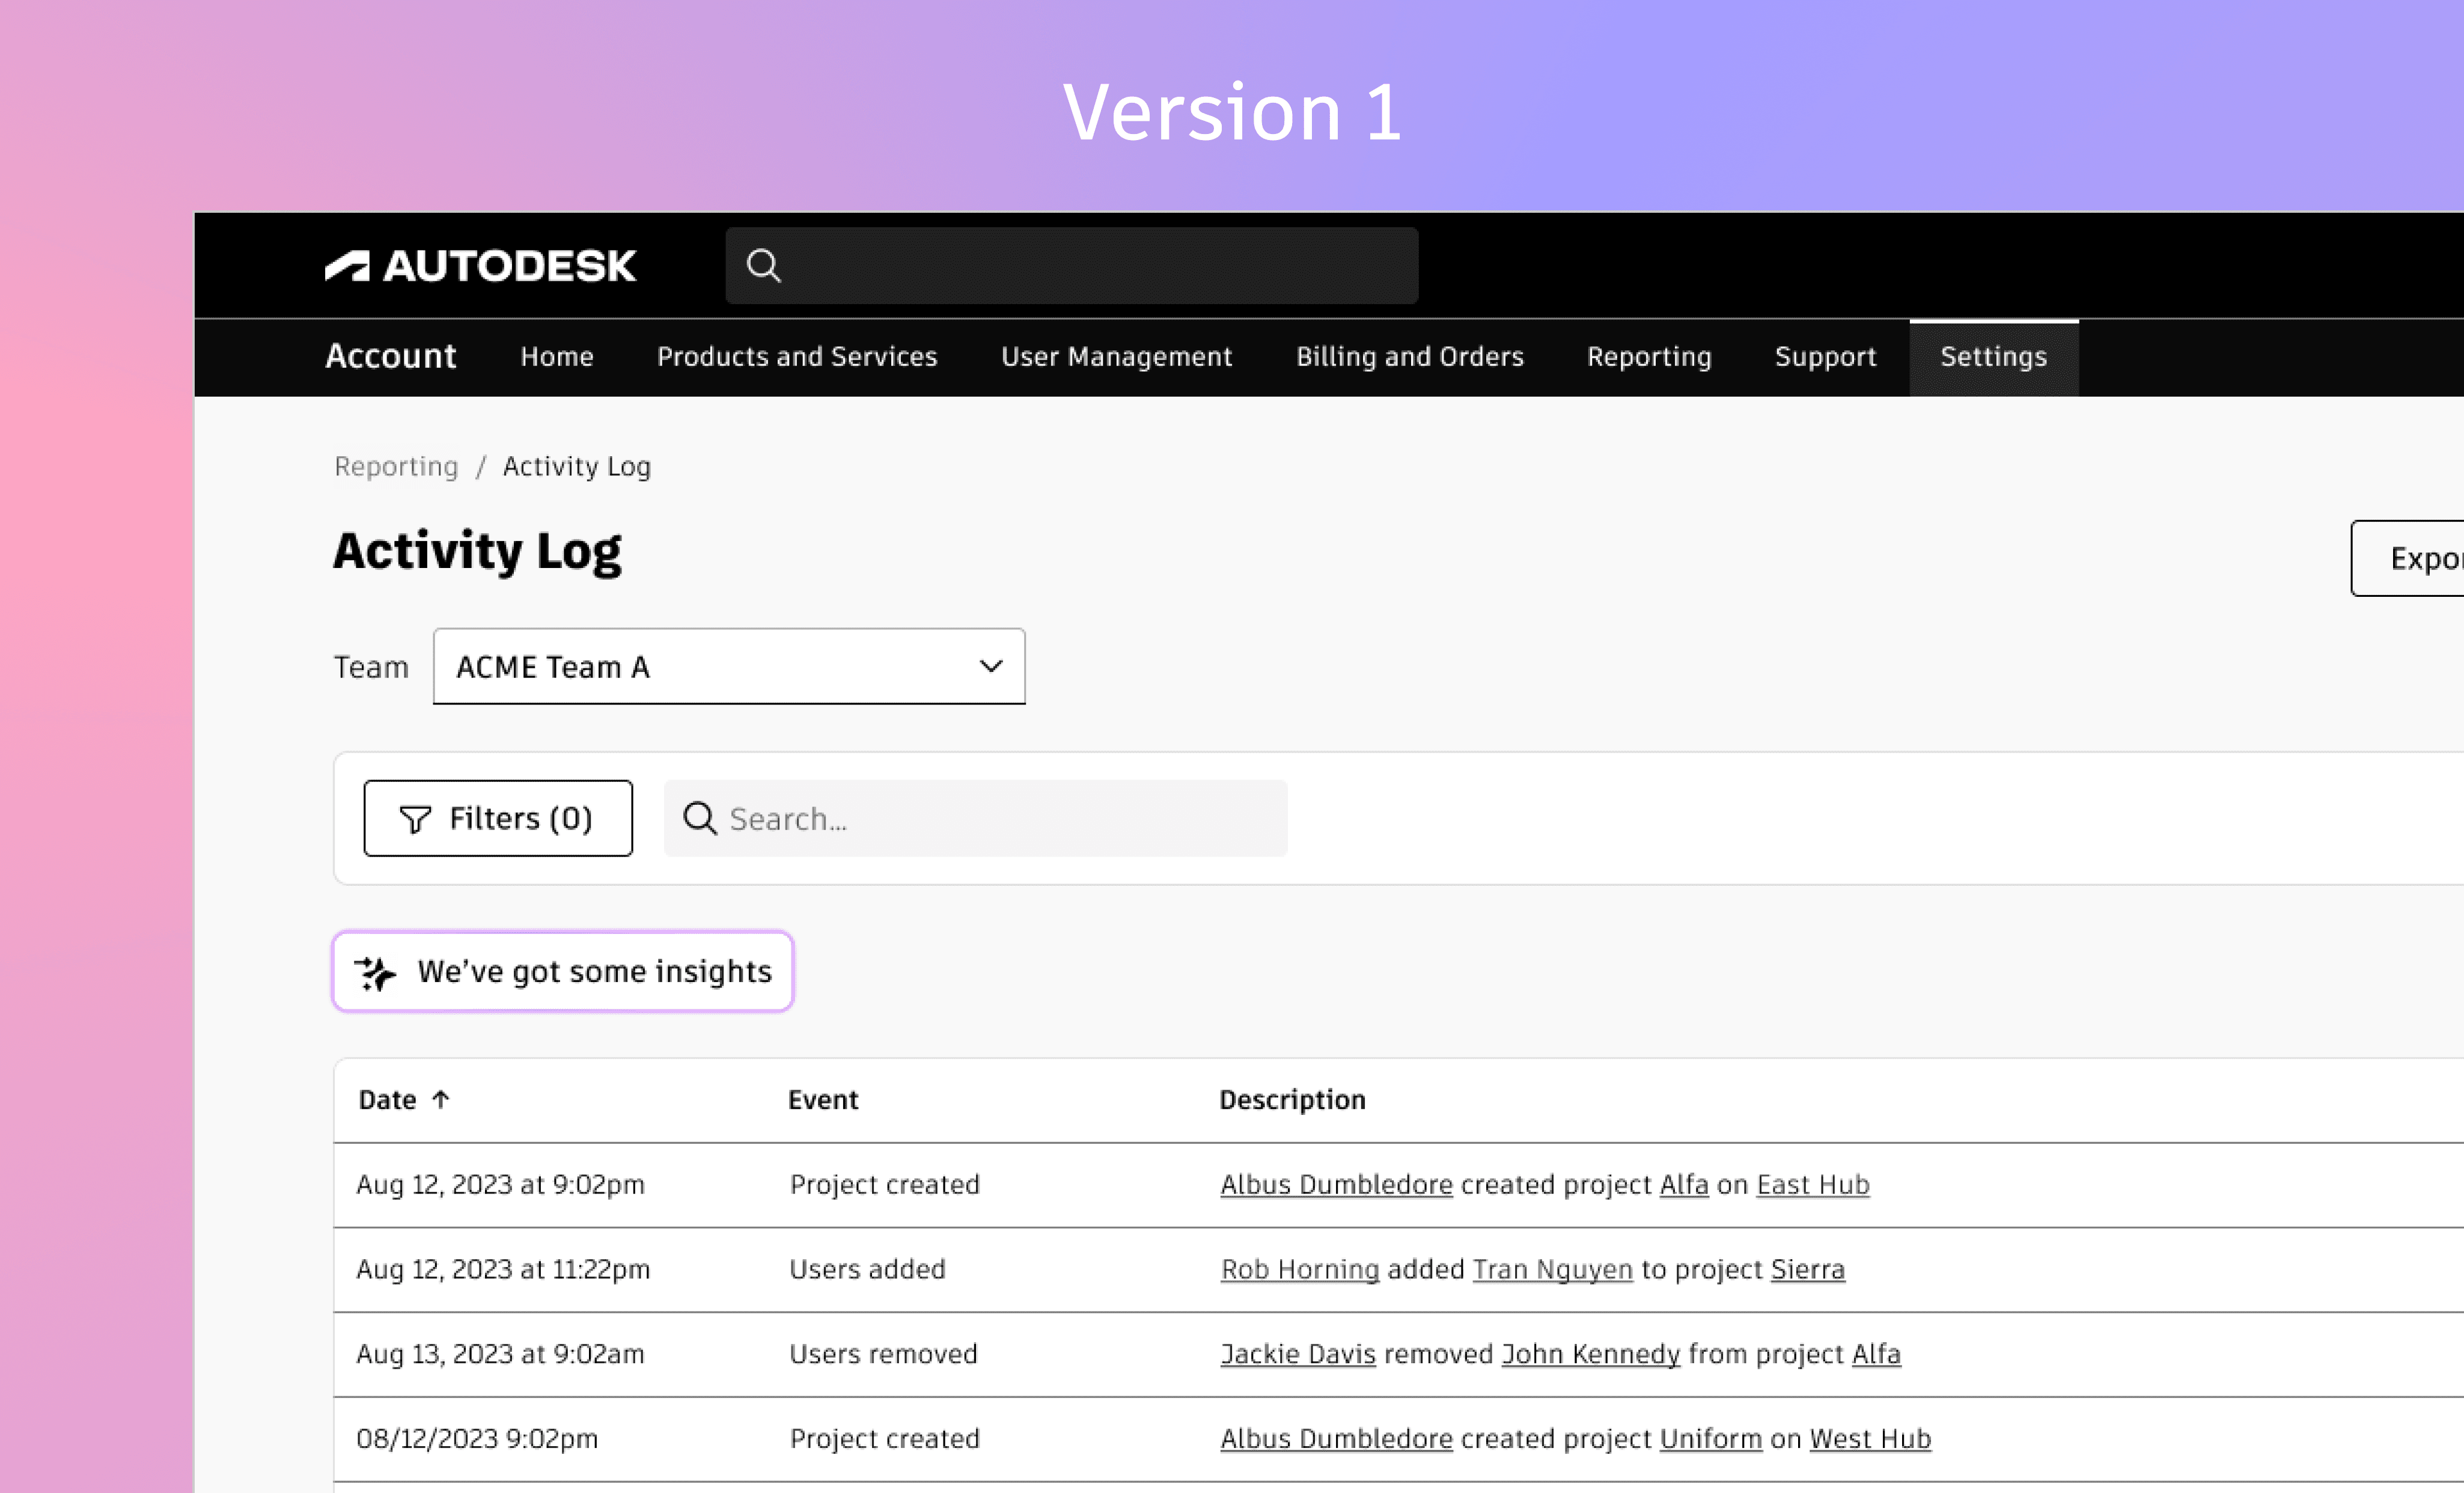Click the funnel icon in Filters button

[415, 819]
